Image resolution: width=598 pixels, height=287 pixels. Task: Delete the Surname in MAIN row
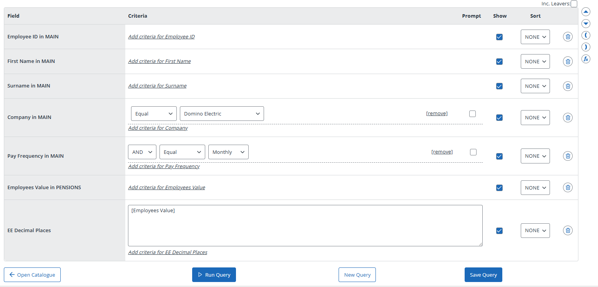click(568, 86)
